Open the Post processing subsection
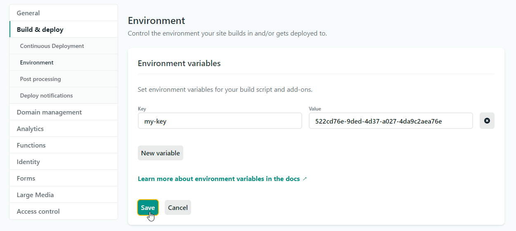This screenshot has height=231, width=516. click(40, 79)
